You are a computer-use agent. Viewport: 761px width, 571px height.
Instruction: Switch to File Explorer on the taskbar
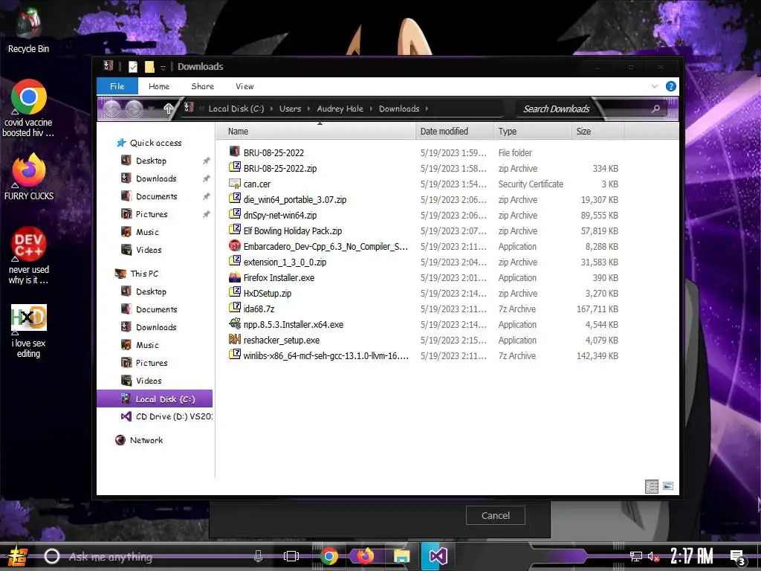tap(402, 556)
